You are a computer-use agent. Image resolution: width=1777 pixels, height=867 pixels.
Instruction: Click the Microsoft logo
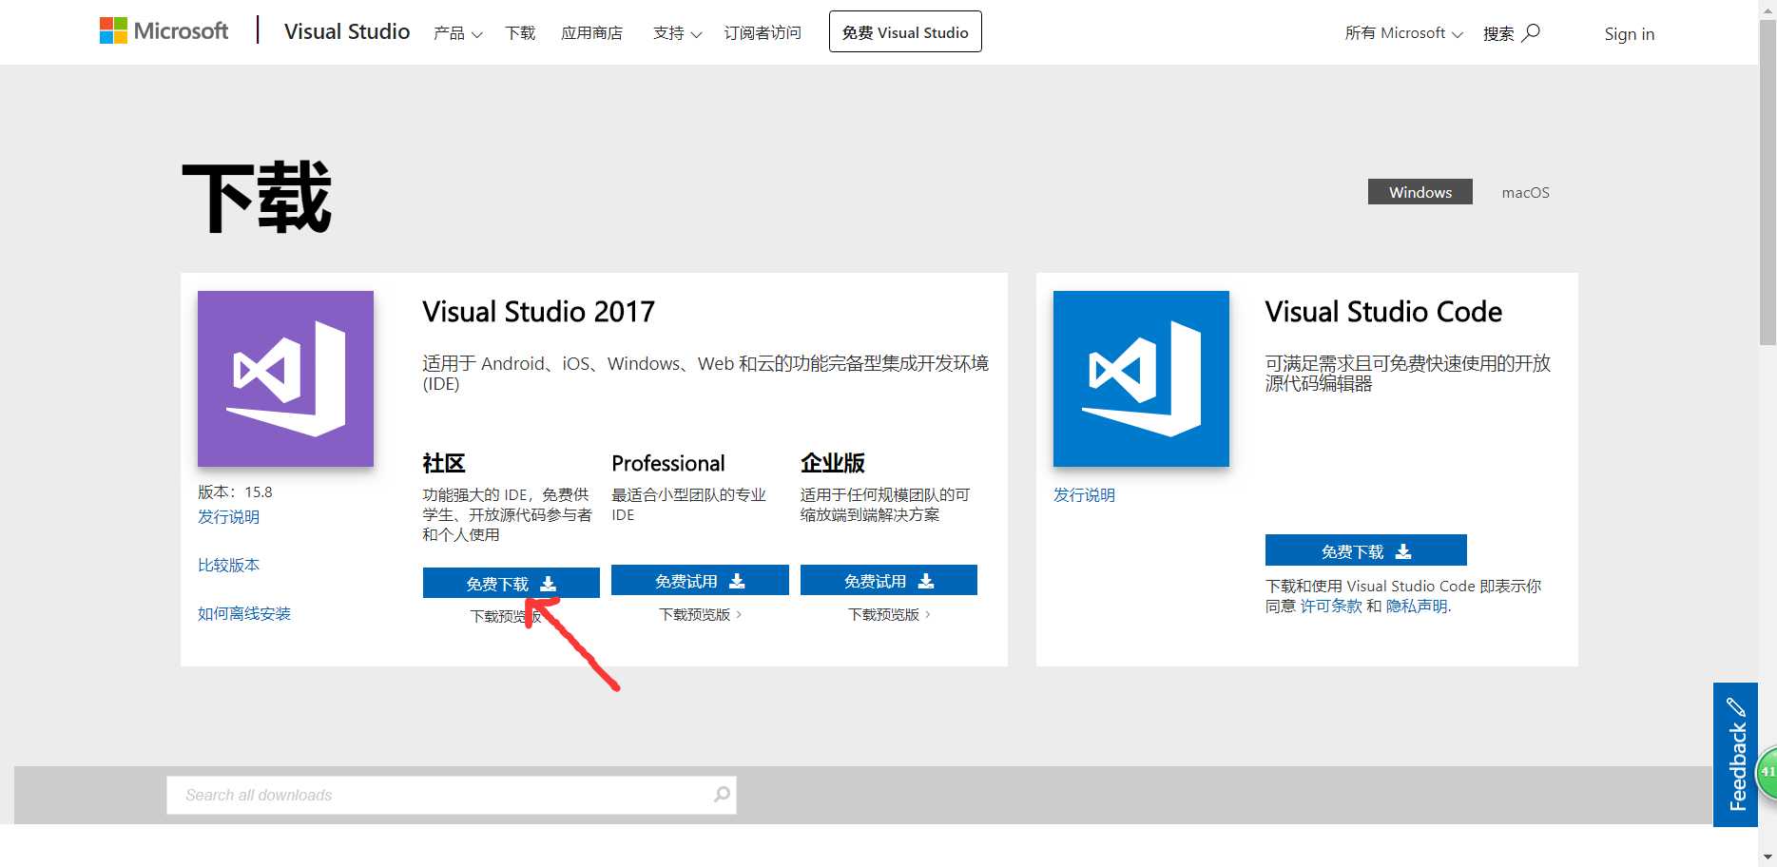pos(164,31)
